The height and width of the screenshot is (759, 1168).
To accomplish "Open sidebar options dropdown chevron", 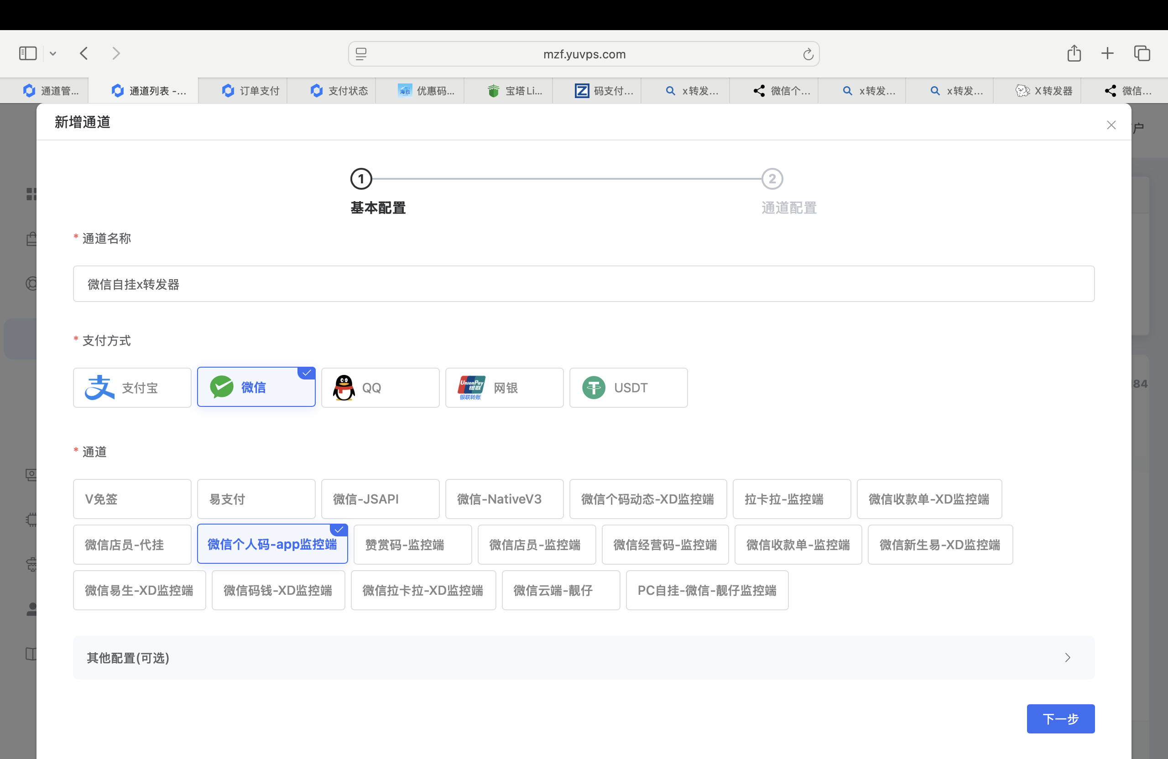I will point(53,54).
